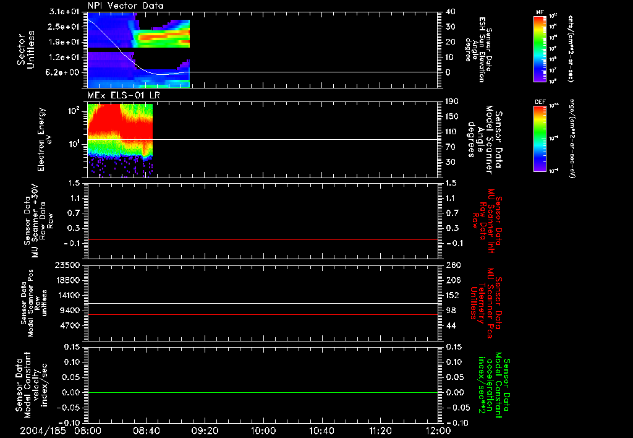Click the '1.2e+01' sector axis value
The width and height of the screenshot is (633, 438).
click(64, 58)
